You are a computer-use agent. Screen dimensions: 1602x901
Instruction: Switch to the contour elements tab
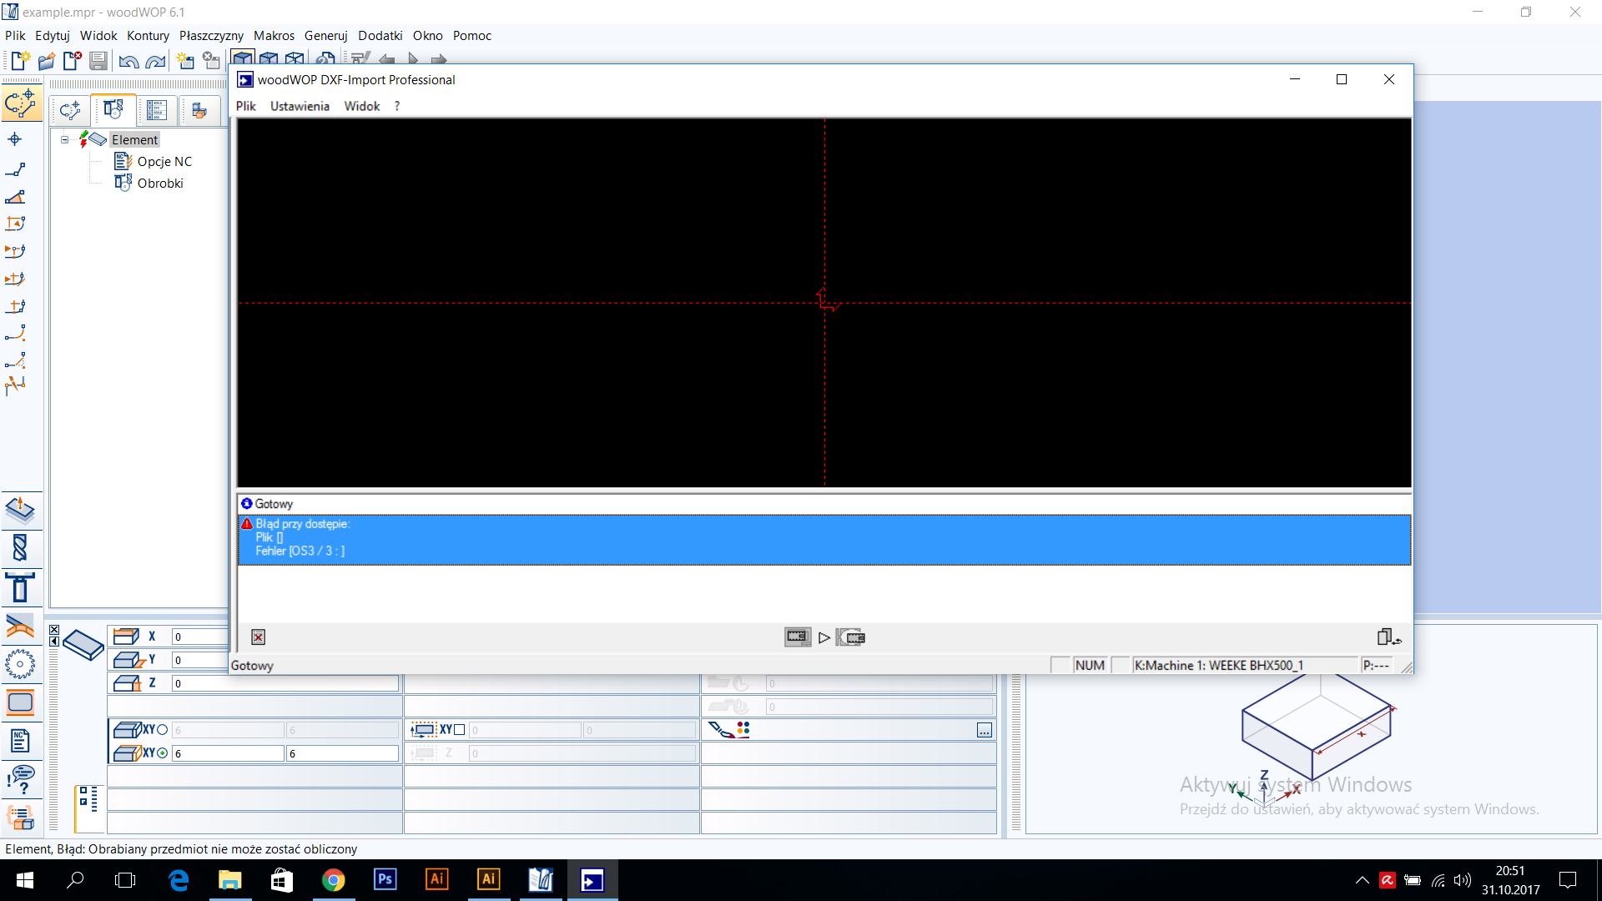(x=70, y=110)
